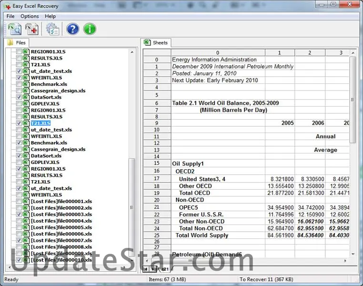Image resolution: width=363 pixels, height=286 pixels.
Task: Select [Lost Files]file000002.xls in the list
Action: tap(61, 208)
